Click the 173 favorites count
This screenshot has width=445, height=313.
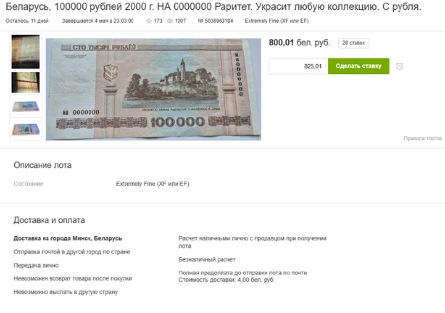click(158, 21)
